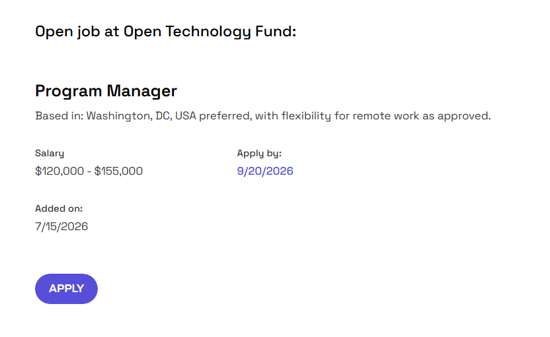This screenshot has width=550, height=337.
Task: Click the word 'Program' in the title
Action: 68,91
